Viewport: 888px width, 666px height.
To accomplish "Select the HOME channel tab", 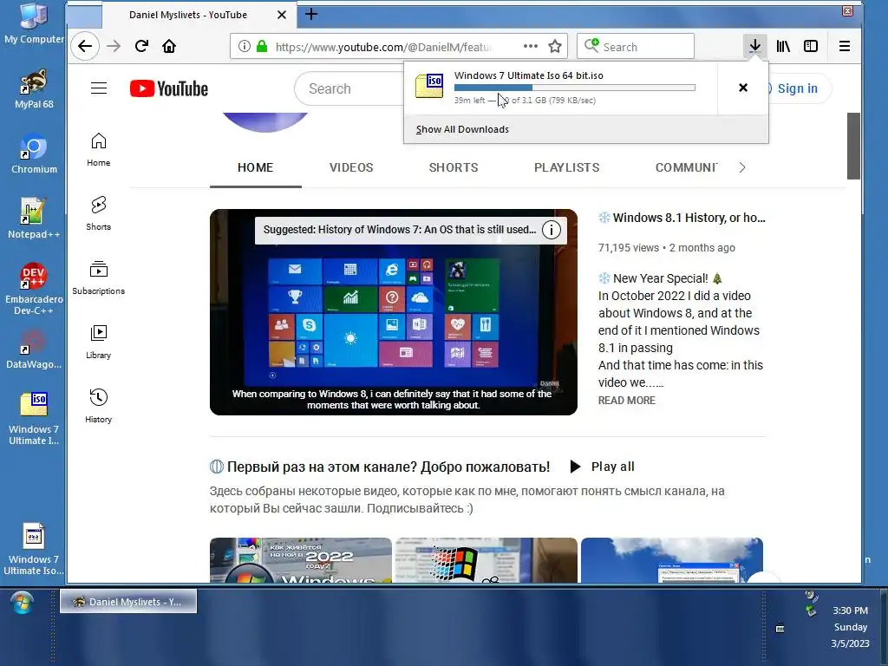I will coord(256,167).
